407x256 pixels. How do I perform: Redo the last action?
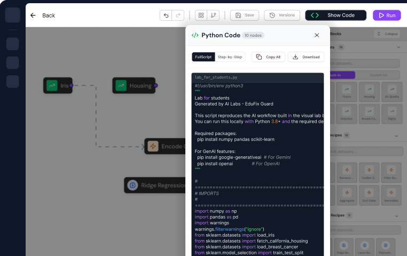[x=178, y=15]
